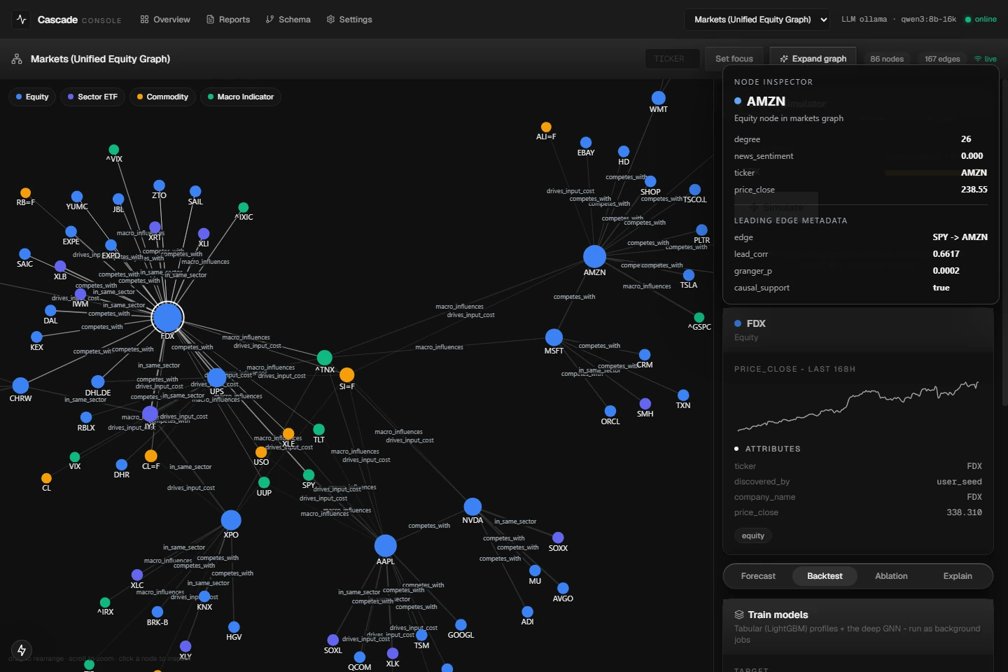
Task: Switch to the Ablation tab
Action: tap(891, 576)
